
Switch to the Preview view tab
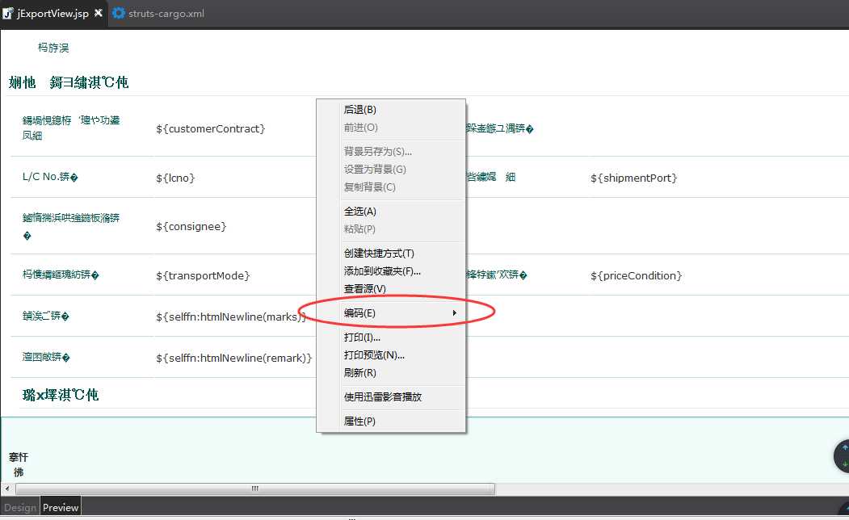coord(61,508)
